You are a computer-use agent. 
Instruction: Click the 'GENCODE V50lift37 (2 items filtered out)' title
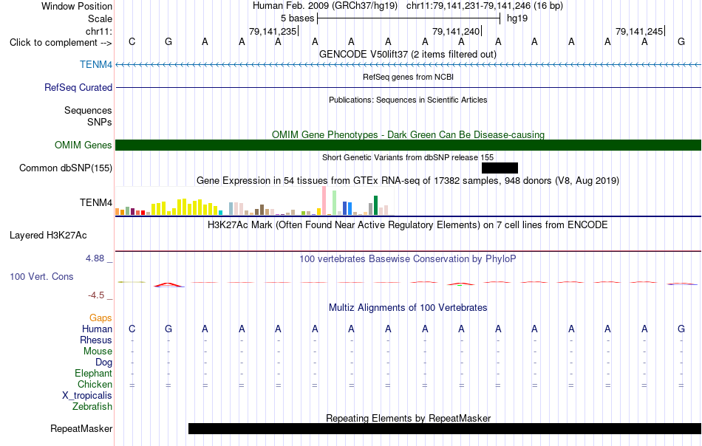tap(408, 54)
